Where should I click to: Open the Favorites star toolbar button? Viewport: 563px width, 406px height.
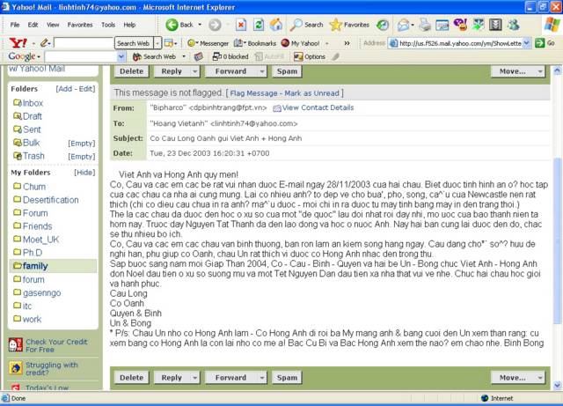tap(349, 25)
